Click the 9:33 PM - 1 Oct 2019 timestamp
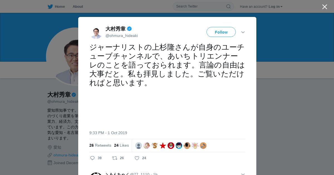This screenshot has width=334, height=175. point(108,133)
